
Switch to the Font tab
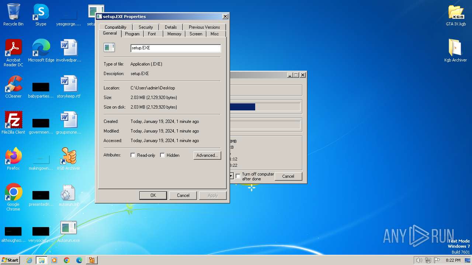[x=152, y=34]
